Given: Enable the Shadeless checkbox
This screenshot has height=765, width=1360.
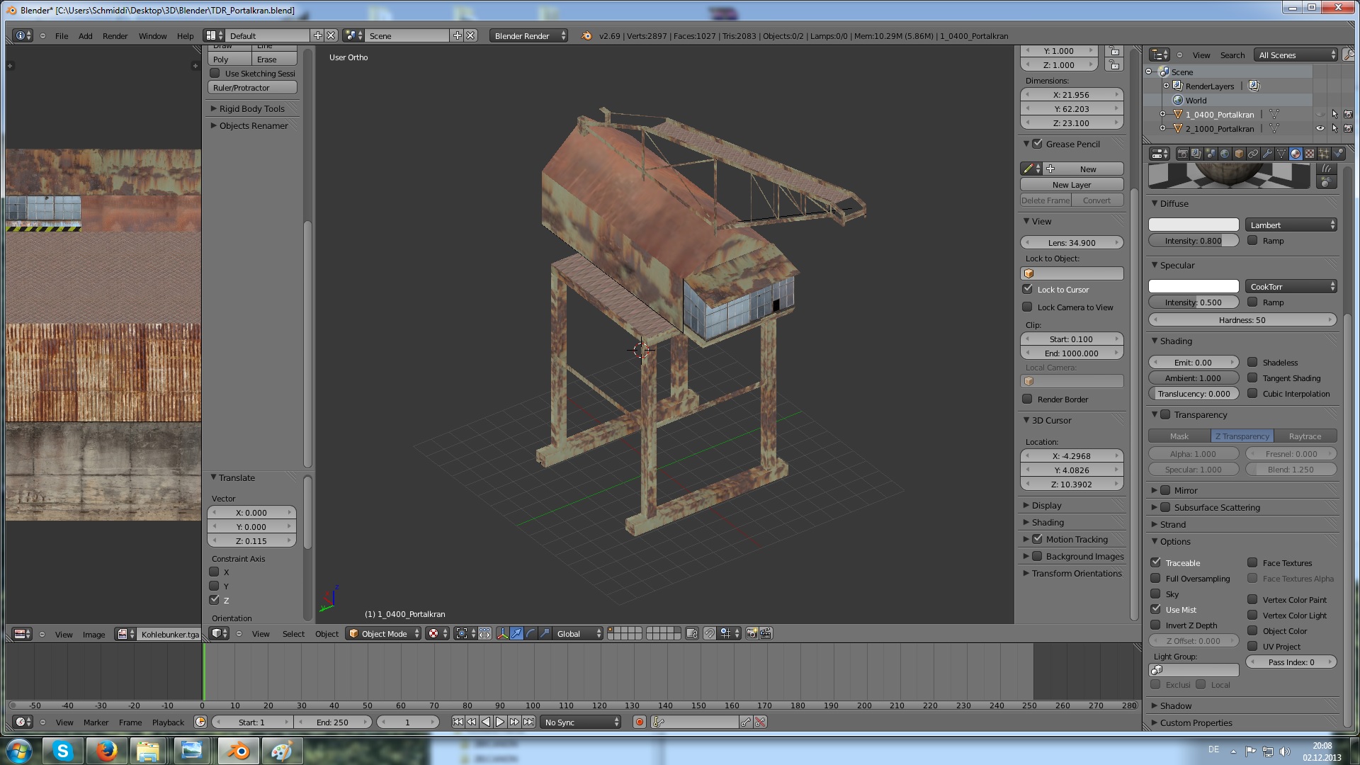Looking at the screenshot, I should coord(1252,362).
